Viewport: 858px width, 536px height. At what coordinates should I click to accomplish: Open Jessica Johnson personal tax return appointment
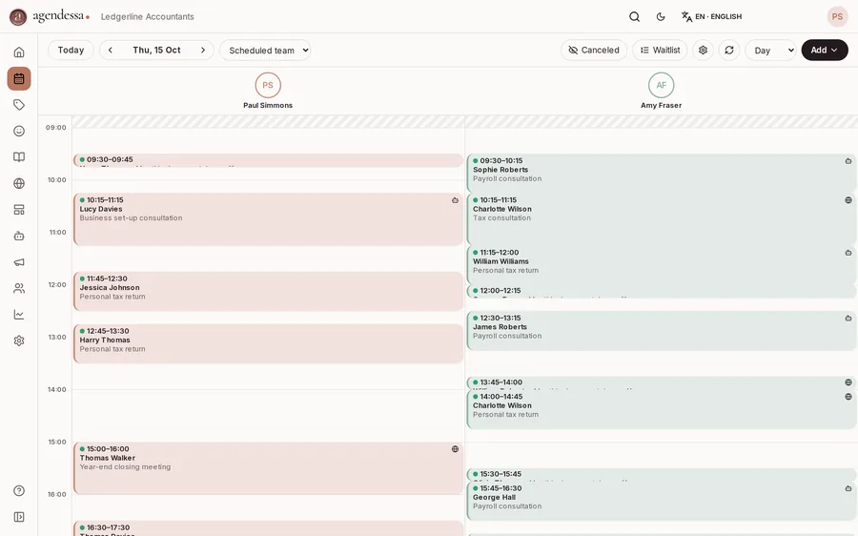pyautogui.click(x=268, y=291)
